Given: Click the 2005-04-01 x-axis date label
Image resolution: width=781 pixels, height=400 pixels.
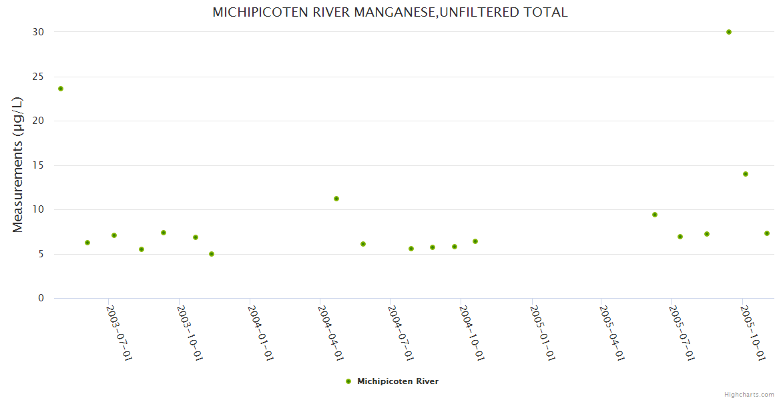Looking at the screenshot, I should pyautogui.click(x=613, y=333).
